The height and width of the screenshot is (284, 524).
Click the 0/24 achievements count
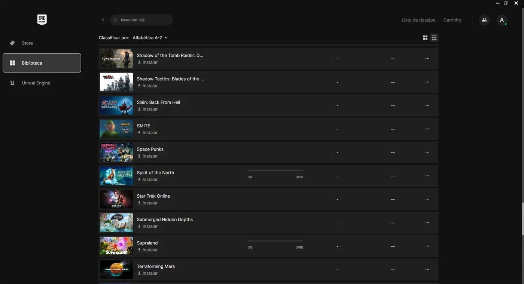(299, 177)
